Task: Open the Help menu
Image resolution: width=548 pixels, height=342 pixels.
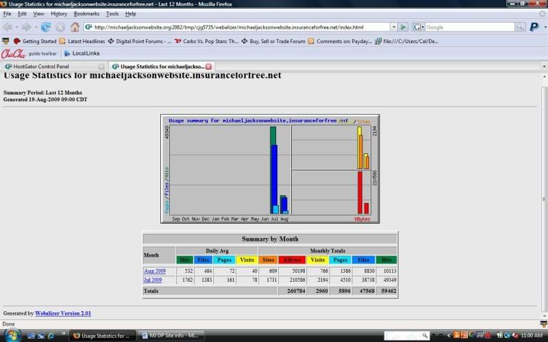Action: pos(130,14)
